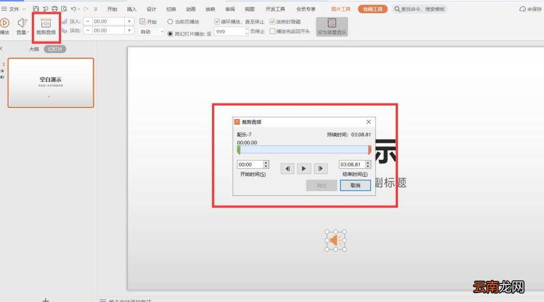Switch to the 动画 ribbon tab
The height and width of the screenshot is (302, 544).
[191, 9]
